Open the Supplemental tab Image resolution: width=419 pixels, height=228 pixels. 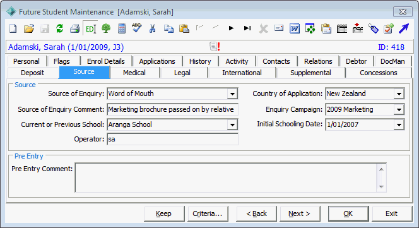coord(310,73)
